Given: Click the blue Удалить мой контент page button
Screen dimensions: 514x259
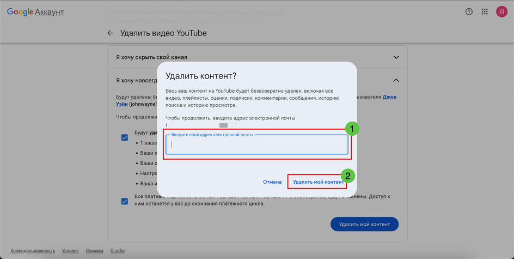Looking at the screenshot, I should [x=364, y=224].
